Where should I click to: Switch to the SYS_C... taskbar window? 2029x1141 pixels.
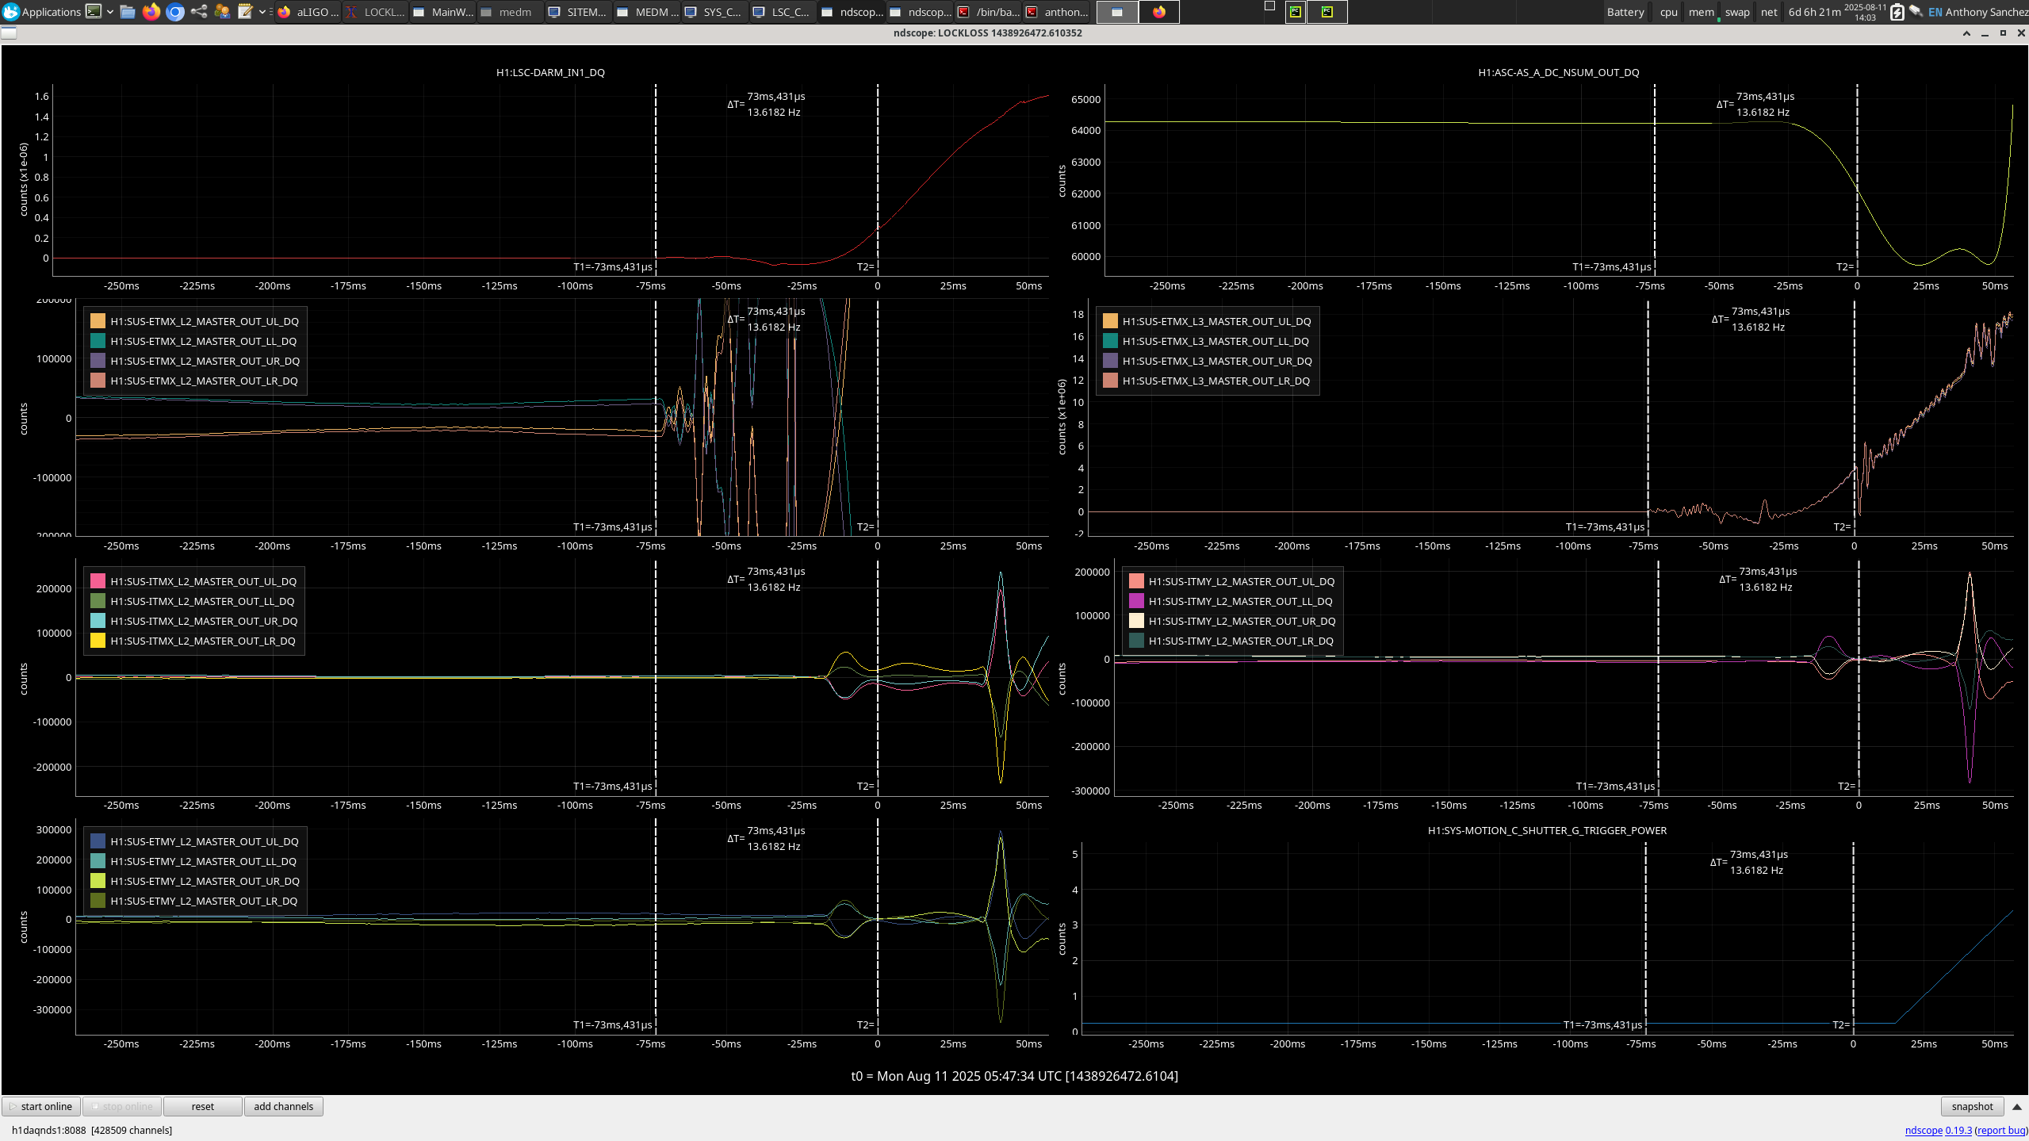[714, 12]
